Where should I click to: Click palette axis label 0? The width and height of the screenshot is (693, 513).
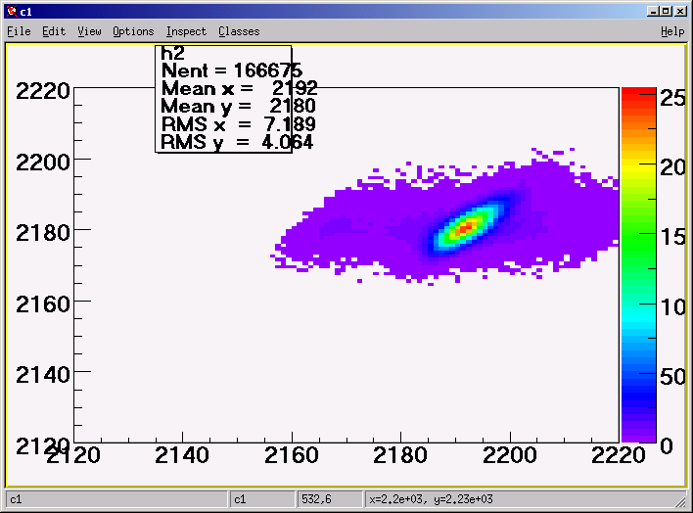point(667,446)
